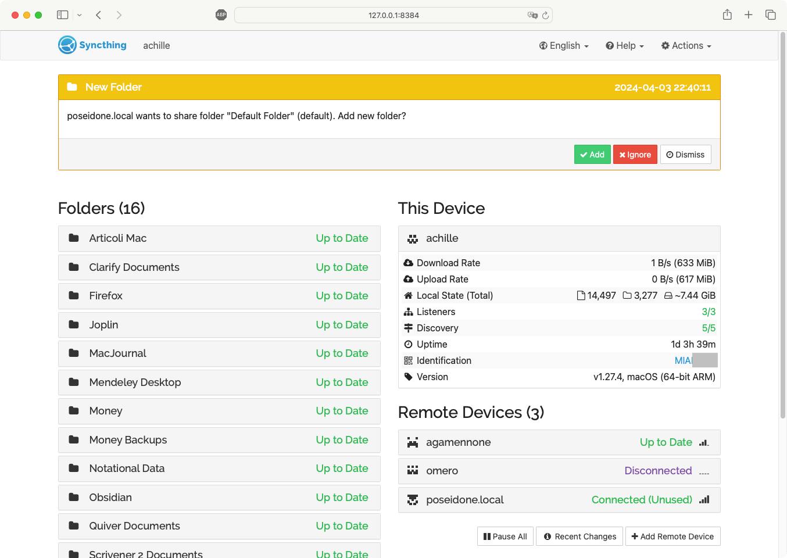
Task: Click the address bar URL field
Action: (x=393, y=16)
